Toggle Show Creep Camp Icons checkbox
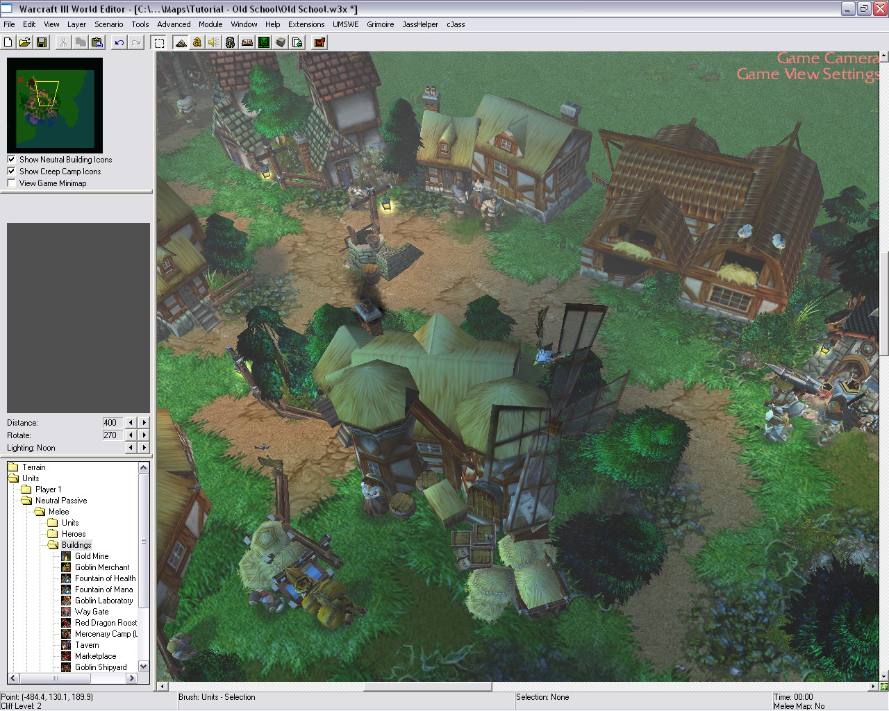The image size is (889, 711). 11,172
